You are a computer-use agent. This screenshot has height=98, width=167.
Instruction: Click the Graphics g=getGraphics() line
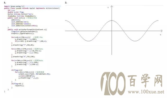(x=23, y=34)
